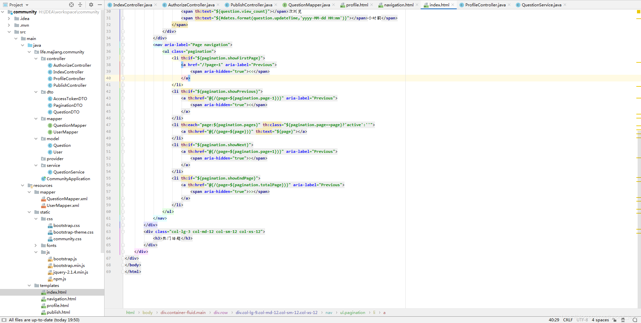Click the body breadcrumb
The width and height of the screenshot is (641, 323).
[148, 313]
